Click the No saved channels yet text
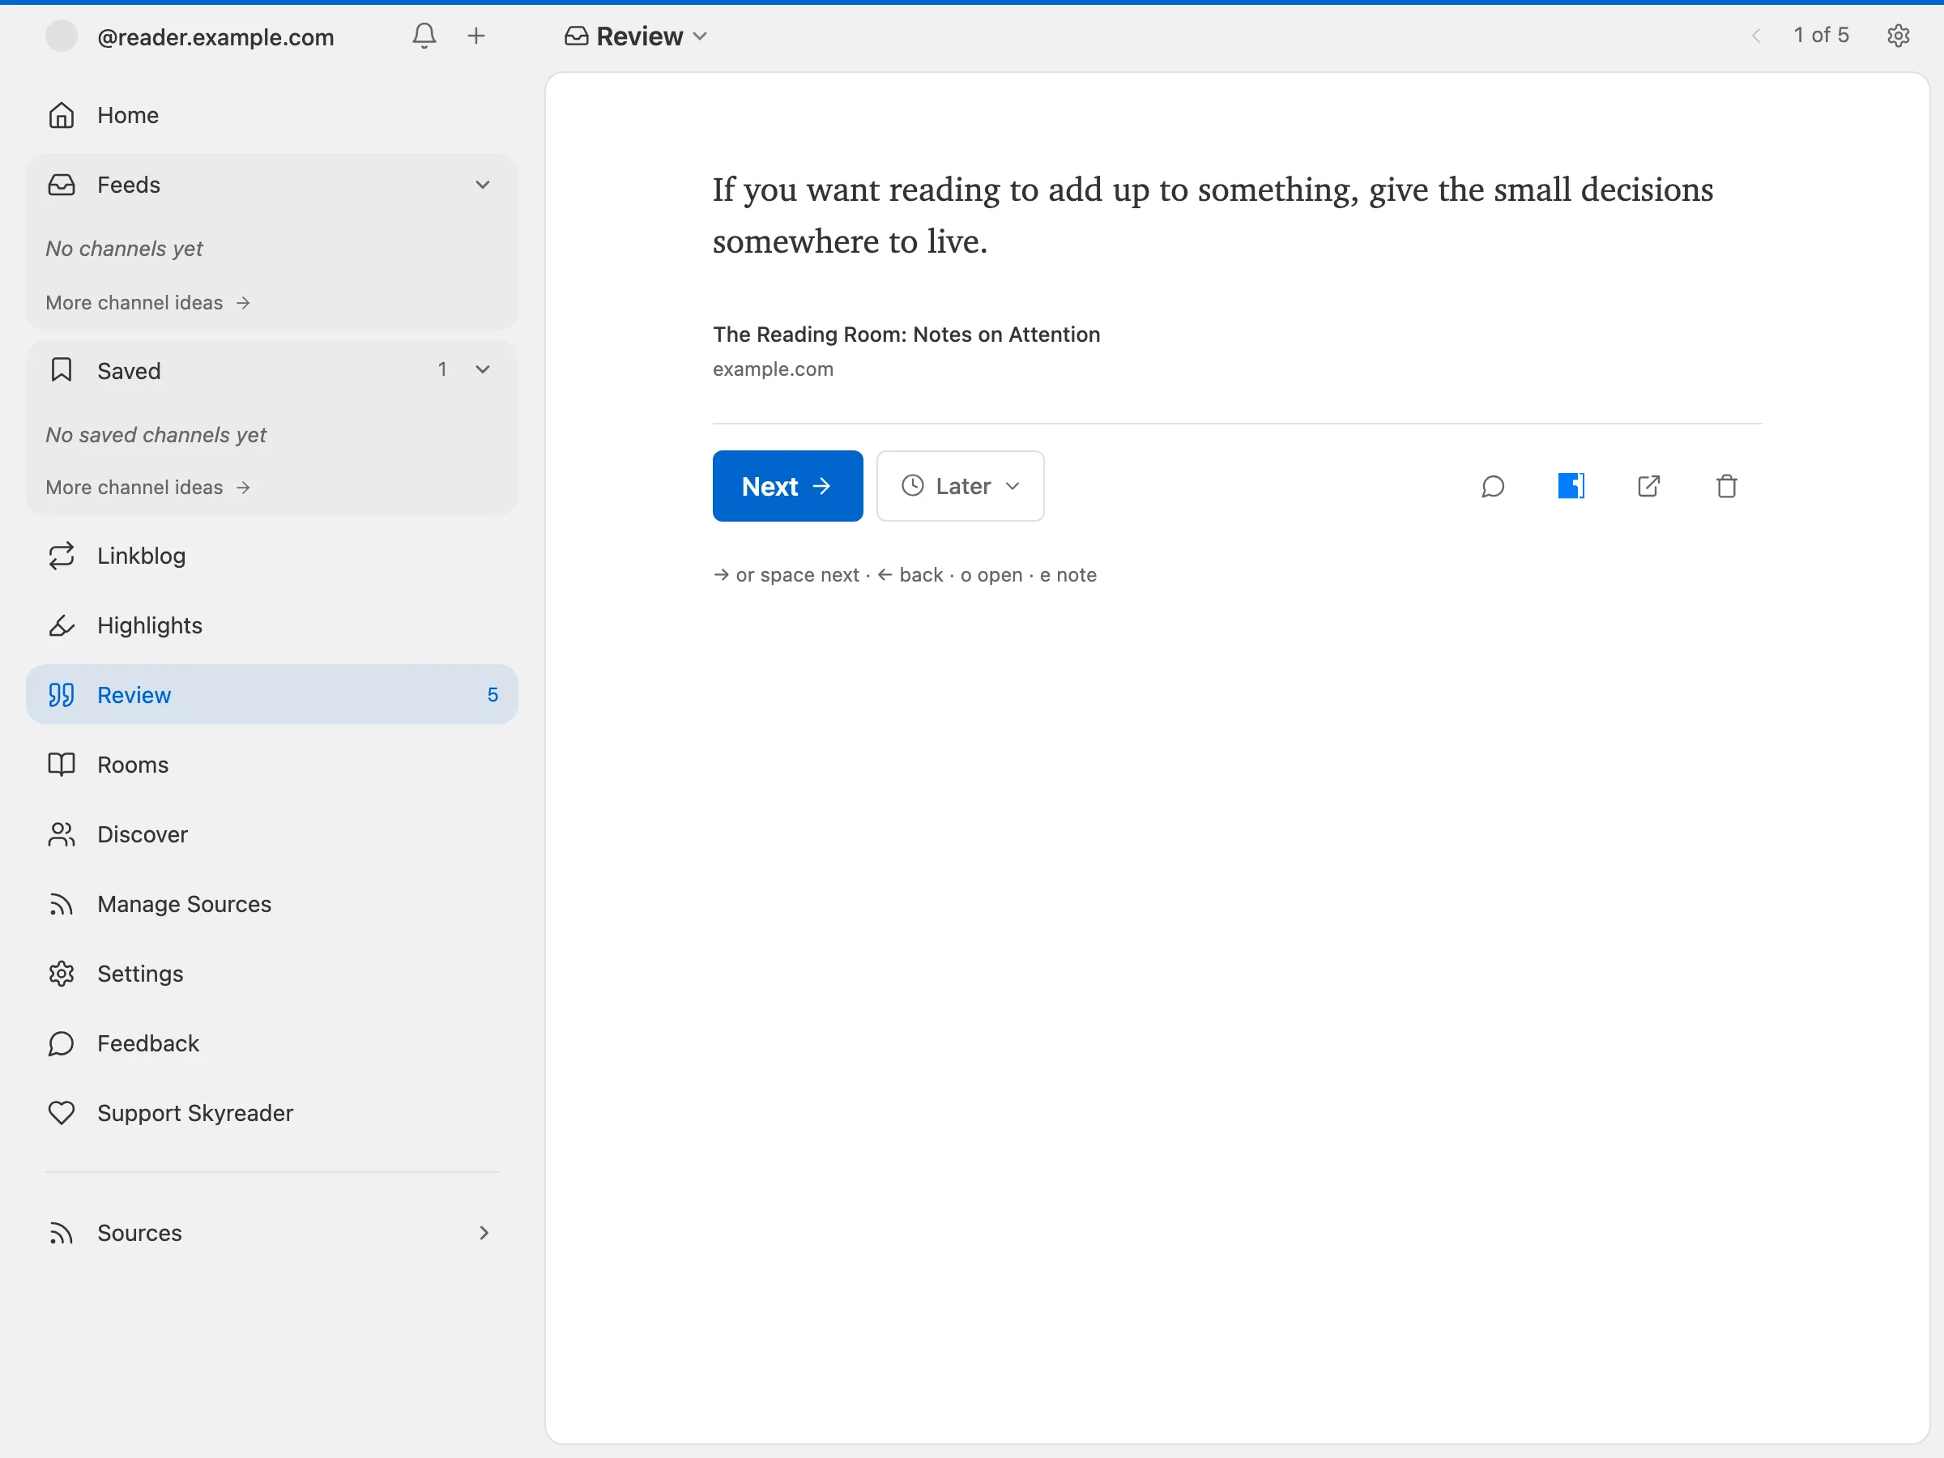The width and height of the screenshot is (1944, 1458). (x=156, y=434)
